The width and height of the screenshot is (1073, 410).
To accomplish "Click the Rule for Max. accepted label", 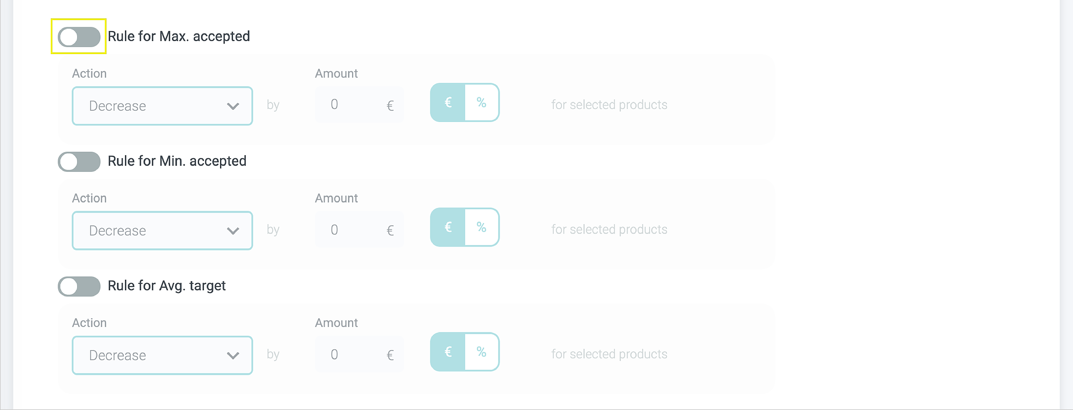I will coord(179,36).
